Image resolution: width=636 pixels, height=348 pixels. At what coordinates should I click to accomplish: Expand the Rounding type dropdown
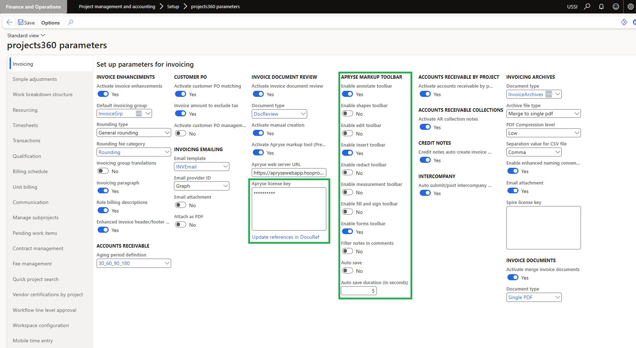point(167,133)
